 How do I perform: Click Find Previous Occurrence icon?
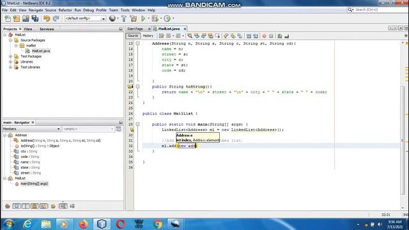[x=197, y=36]
